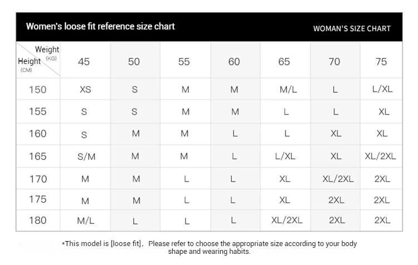The image size is (418, 265).
Task: Select the 180 cm height row label
Action: pos(38,220)
